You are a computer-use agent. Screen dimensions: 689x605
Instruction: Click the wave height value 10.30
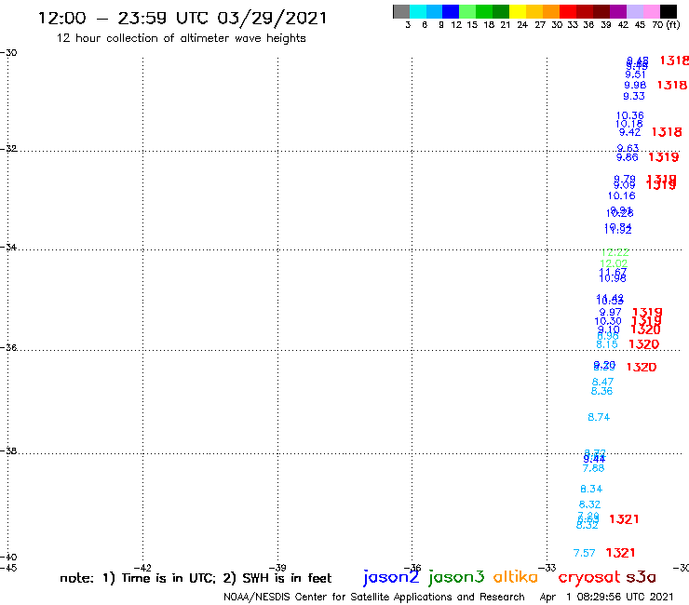[608, 321]
